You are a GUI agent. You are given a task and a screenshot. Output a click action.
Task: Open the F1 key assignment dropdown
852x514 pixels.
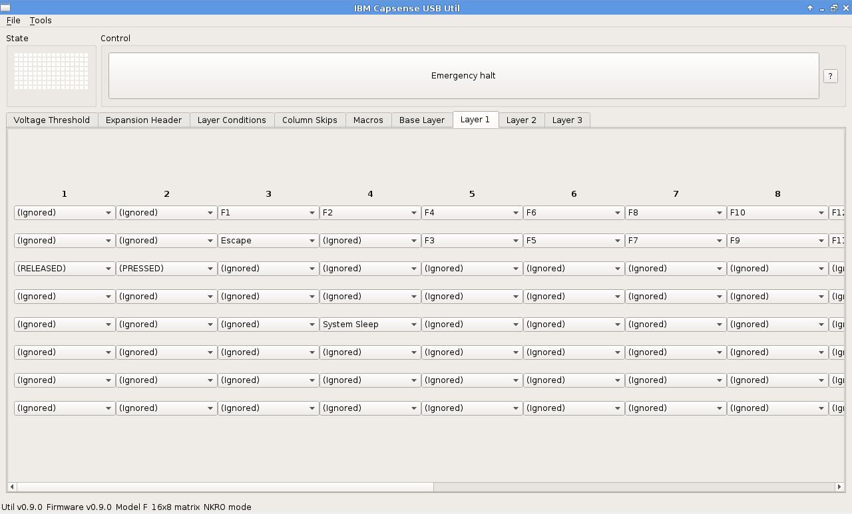tap(268, 213)
